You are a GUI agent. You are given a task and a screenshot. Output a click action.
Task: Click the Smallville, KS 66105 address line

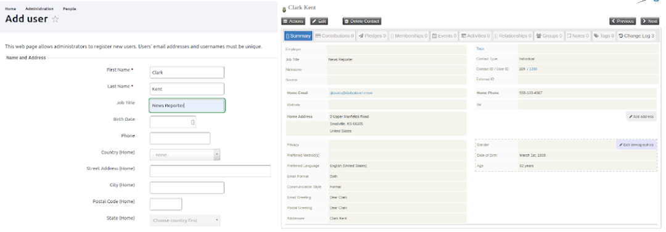tap(346, 124)
